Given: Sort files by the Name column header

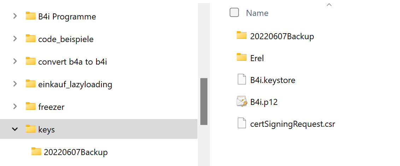Looking at the screenshot, I should click(x=257, y=13).
